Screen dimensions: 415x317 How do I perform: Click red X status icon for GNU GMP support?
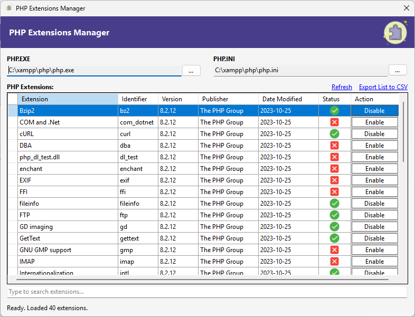click(335, 250)
